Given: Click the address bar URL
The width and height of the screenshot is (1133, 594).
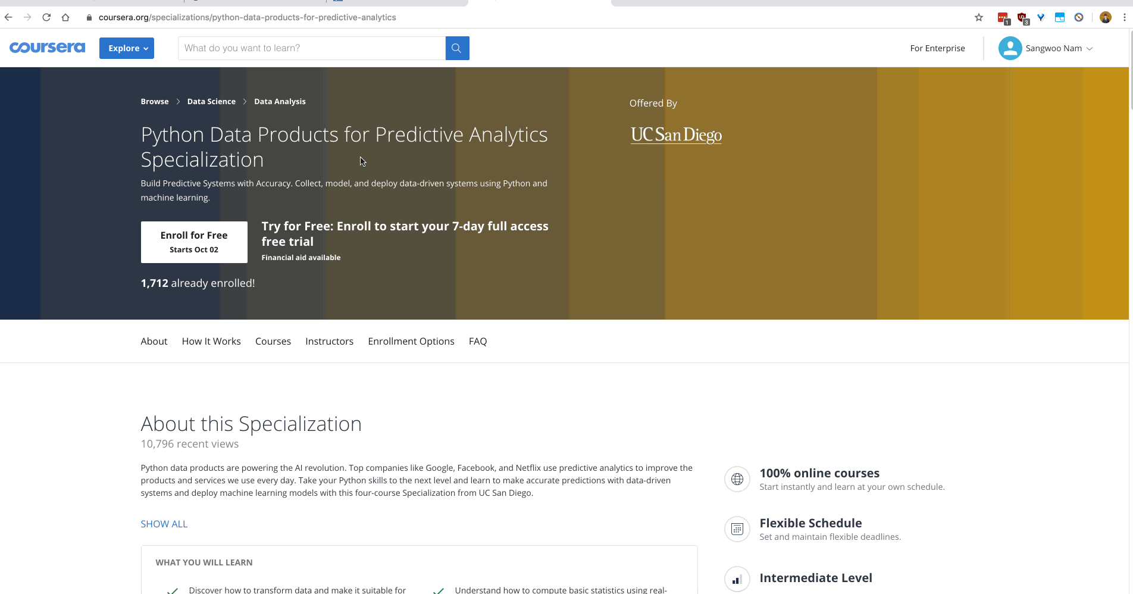Looking at the screenshot, I should pos(247,17).
